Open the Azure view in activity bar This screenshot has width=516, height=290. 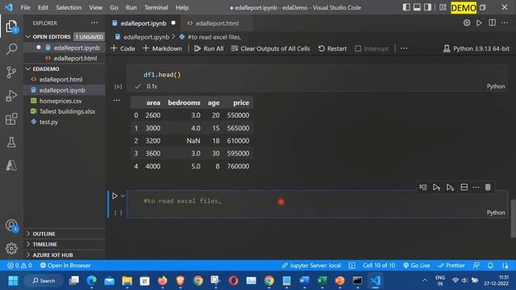point(11,165)
